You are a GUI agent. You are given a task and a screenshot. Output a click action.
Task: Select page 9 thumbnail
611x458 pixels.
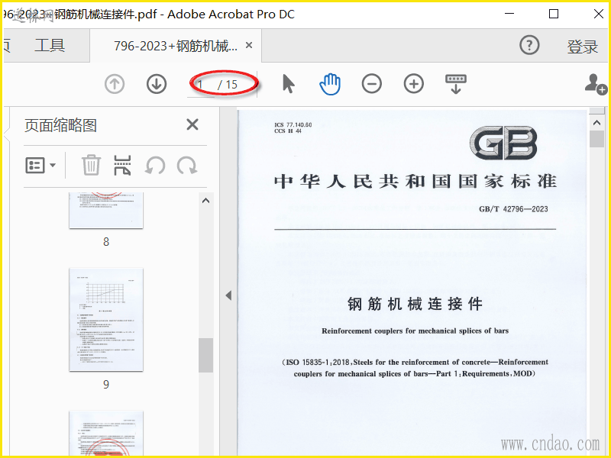point(106,319)
